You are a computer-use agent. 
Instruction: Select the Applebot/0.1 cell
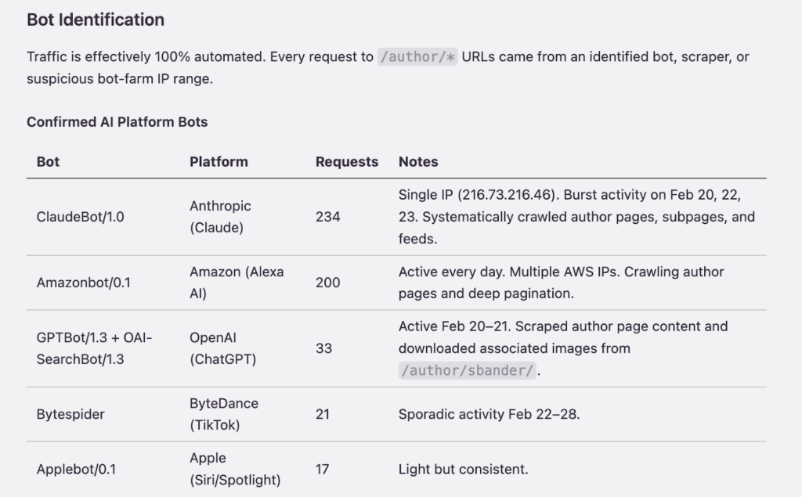[78, 470]
